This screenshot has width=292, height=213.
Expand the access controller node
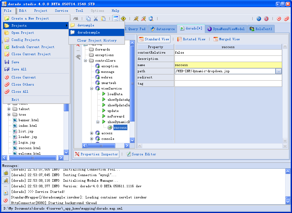[x=91, y=133]
